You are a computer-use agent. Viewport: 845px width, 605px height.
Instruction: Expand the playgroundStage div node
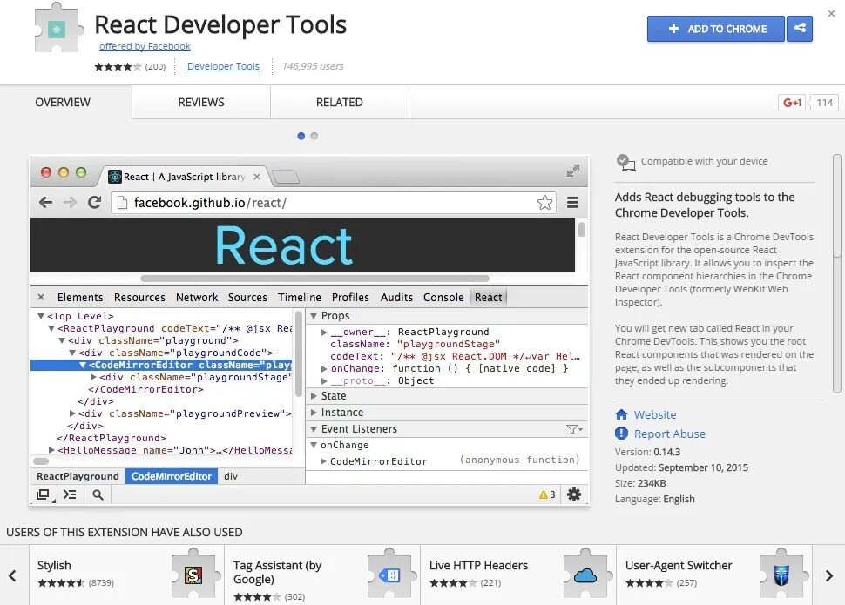93,377
